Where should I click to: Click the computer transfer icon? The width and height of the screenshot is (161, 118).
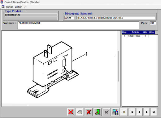click(115, 112)
